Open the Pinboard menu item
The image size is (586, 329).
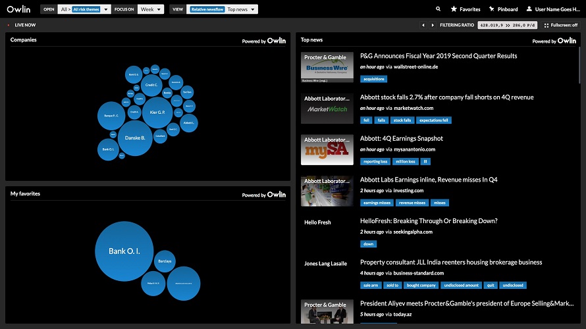[x=504, y=9]
